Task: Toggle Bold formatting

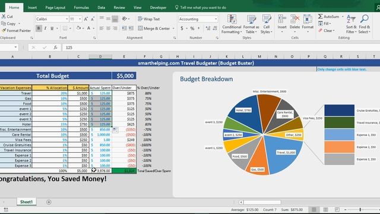Action: click(x=39, y=29)
